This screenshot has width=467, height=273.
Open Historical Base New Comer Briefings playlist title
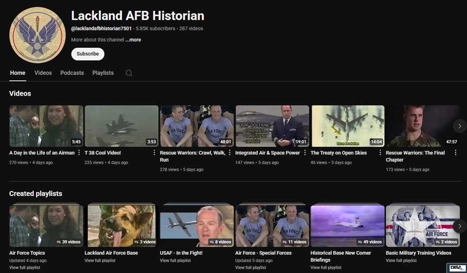(x=341, y=256)
